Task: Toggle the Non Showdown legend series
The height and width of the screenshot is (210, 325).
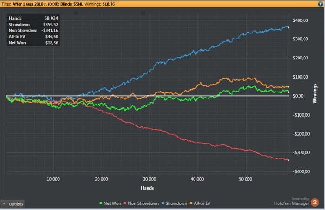Action: (141, 203)
